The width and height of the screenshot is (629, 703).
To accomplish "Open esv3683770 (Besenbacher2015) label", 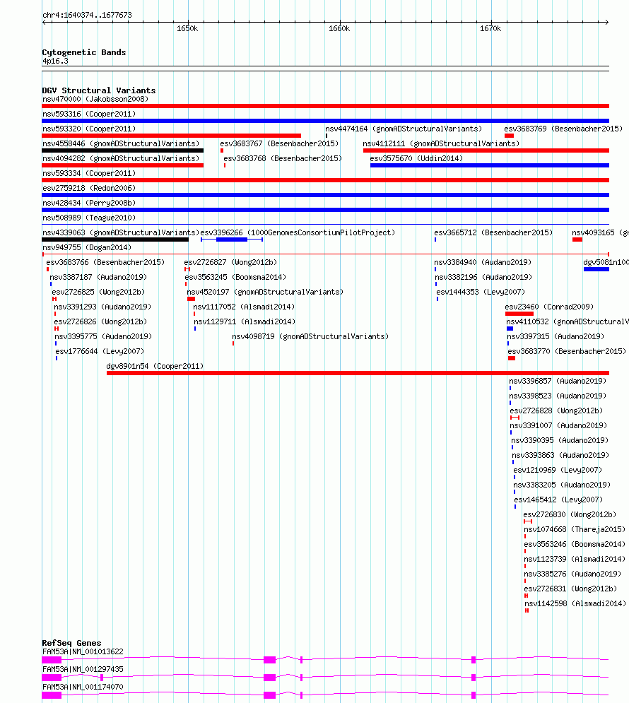I will pos(567,350).
